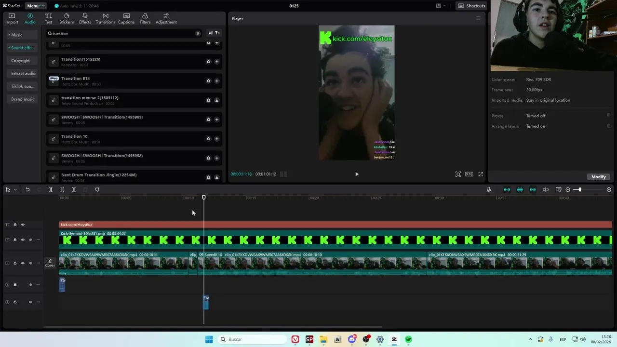The width and height of the screenshot is (617, 347).
Task: Open the Shortcuts panel
Action: (x=472, y=6)
